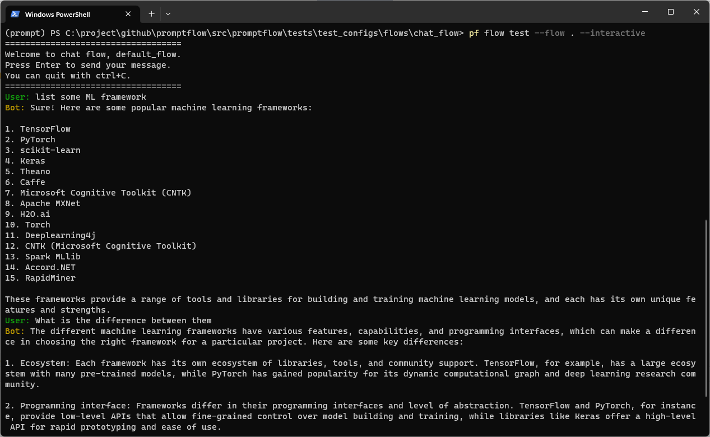
Task: Close the terminal window
Action: [697, 12]
